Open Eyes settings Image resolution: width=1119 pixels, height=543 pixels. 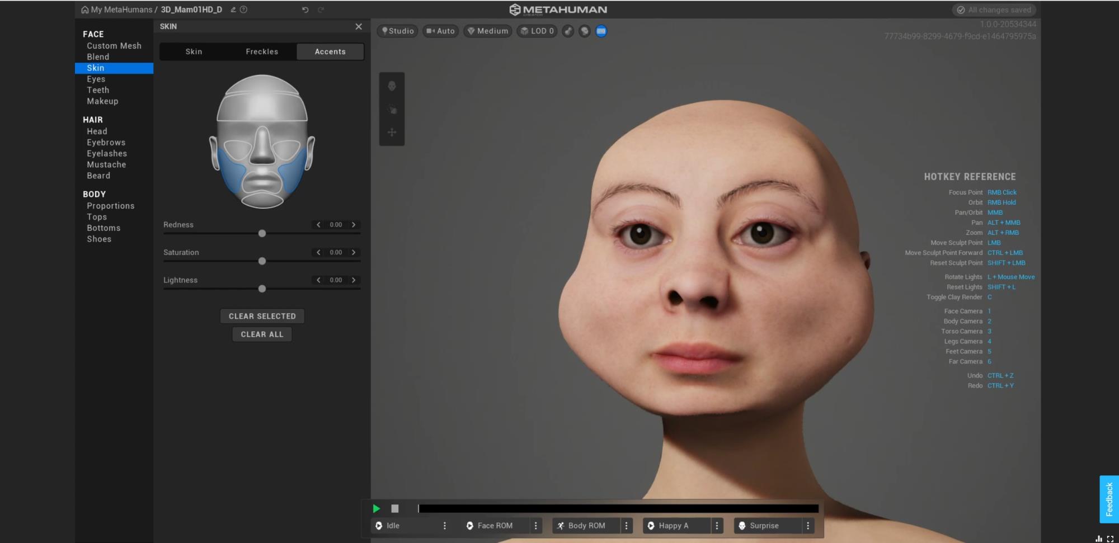pos(96,79)
